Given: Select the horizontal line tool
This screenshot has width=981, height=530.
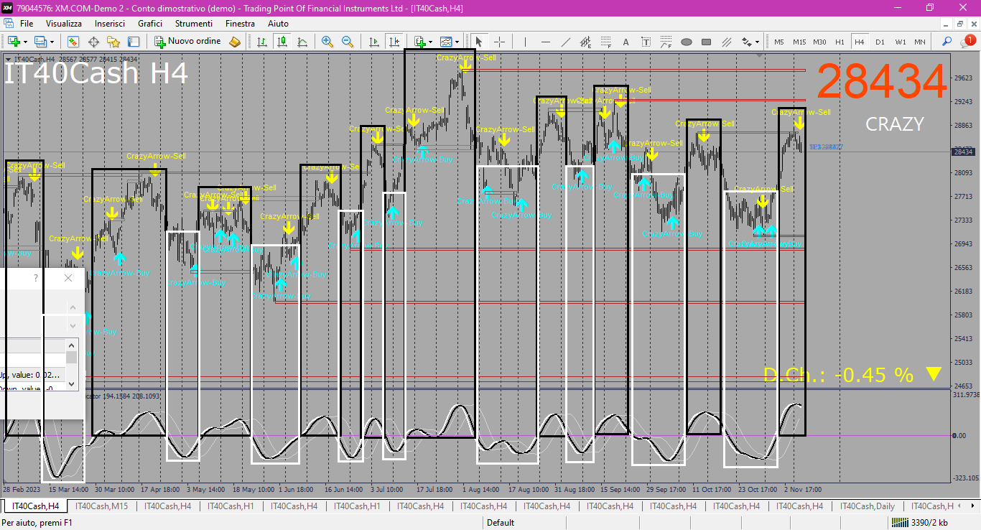Looking at the screenshot, I should click(x=545, y=42).
